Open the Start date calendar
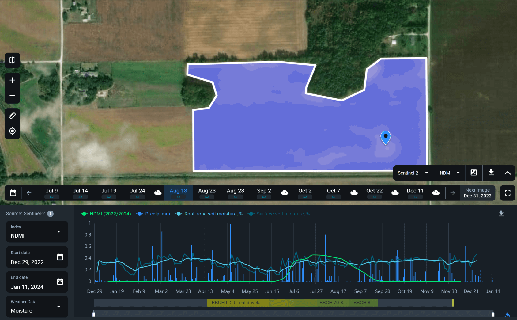 point(60,257)
